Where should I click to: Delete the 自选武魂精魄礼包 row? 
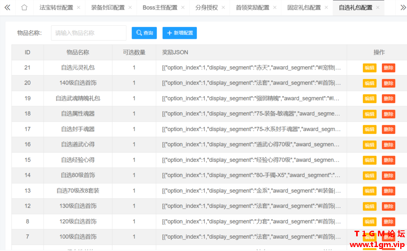(388, 98)
